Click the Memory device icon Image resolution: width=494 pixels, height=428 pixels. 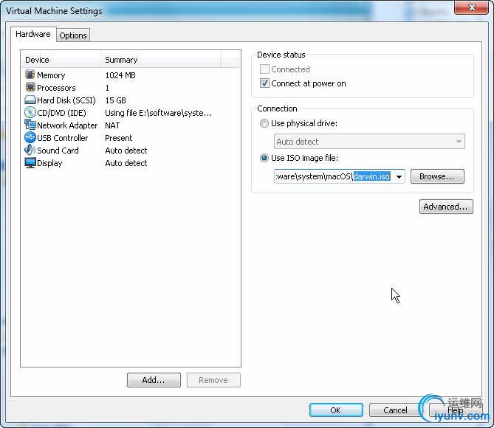pos(30,75)
